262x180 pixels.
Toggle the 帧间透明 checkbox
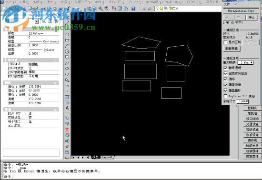click(226, 68)
